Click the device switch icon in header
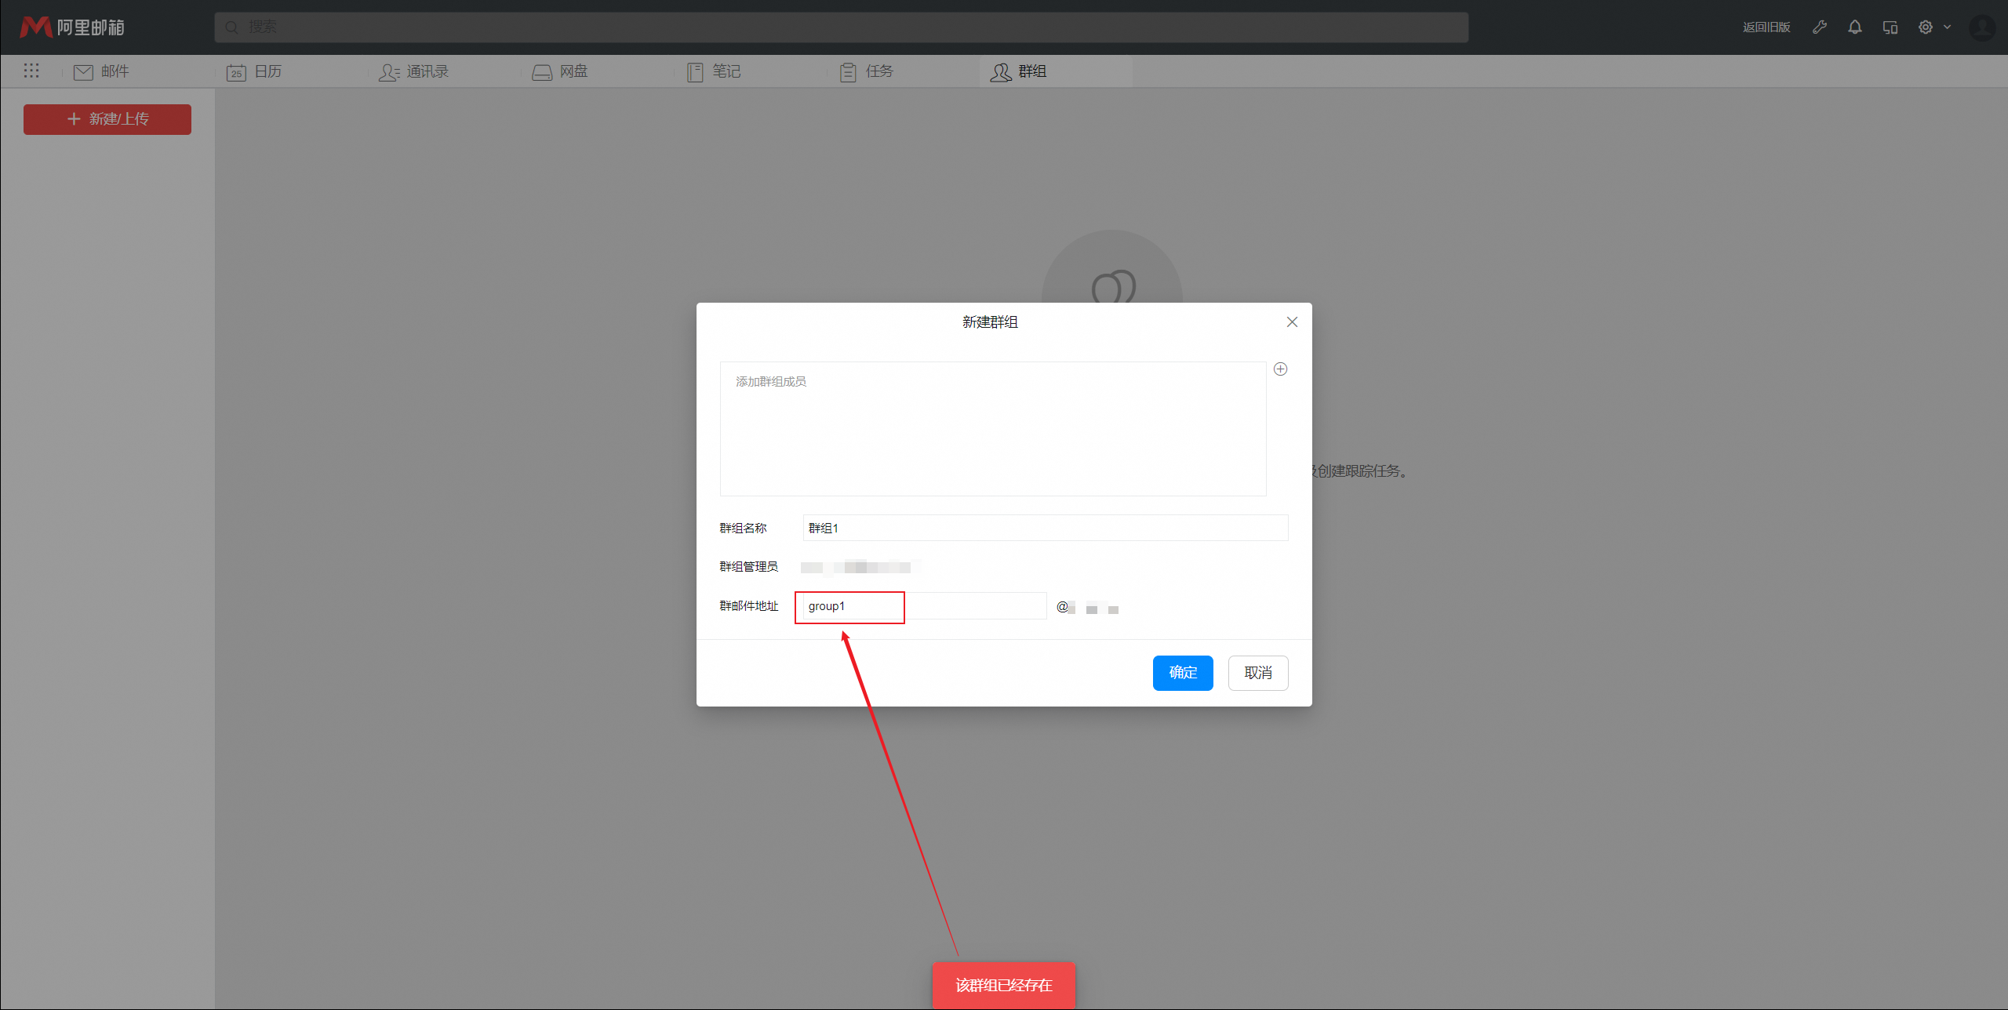Viewport: 2008px width, 1010px height. pyautogui.click(x=1890, y=27)
